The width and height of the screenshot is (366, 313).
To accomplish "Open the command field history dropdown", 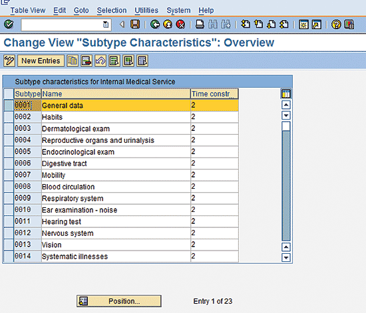I will tap(106, 25).
